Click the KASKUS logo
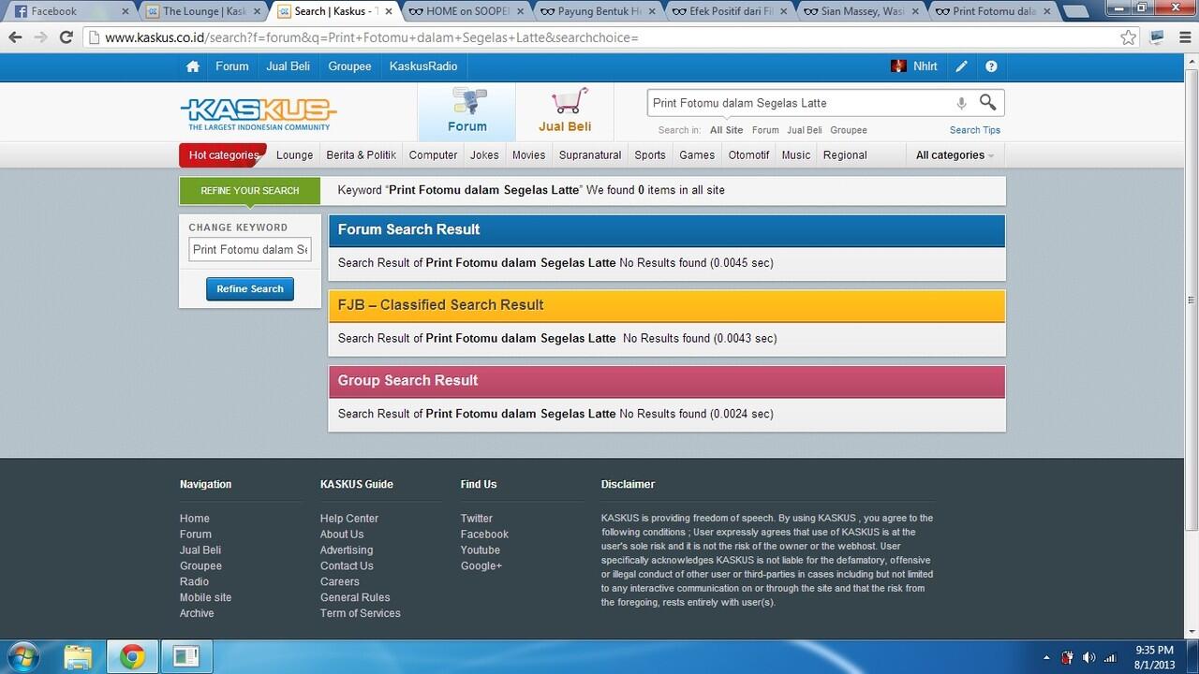 259,114
